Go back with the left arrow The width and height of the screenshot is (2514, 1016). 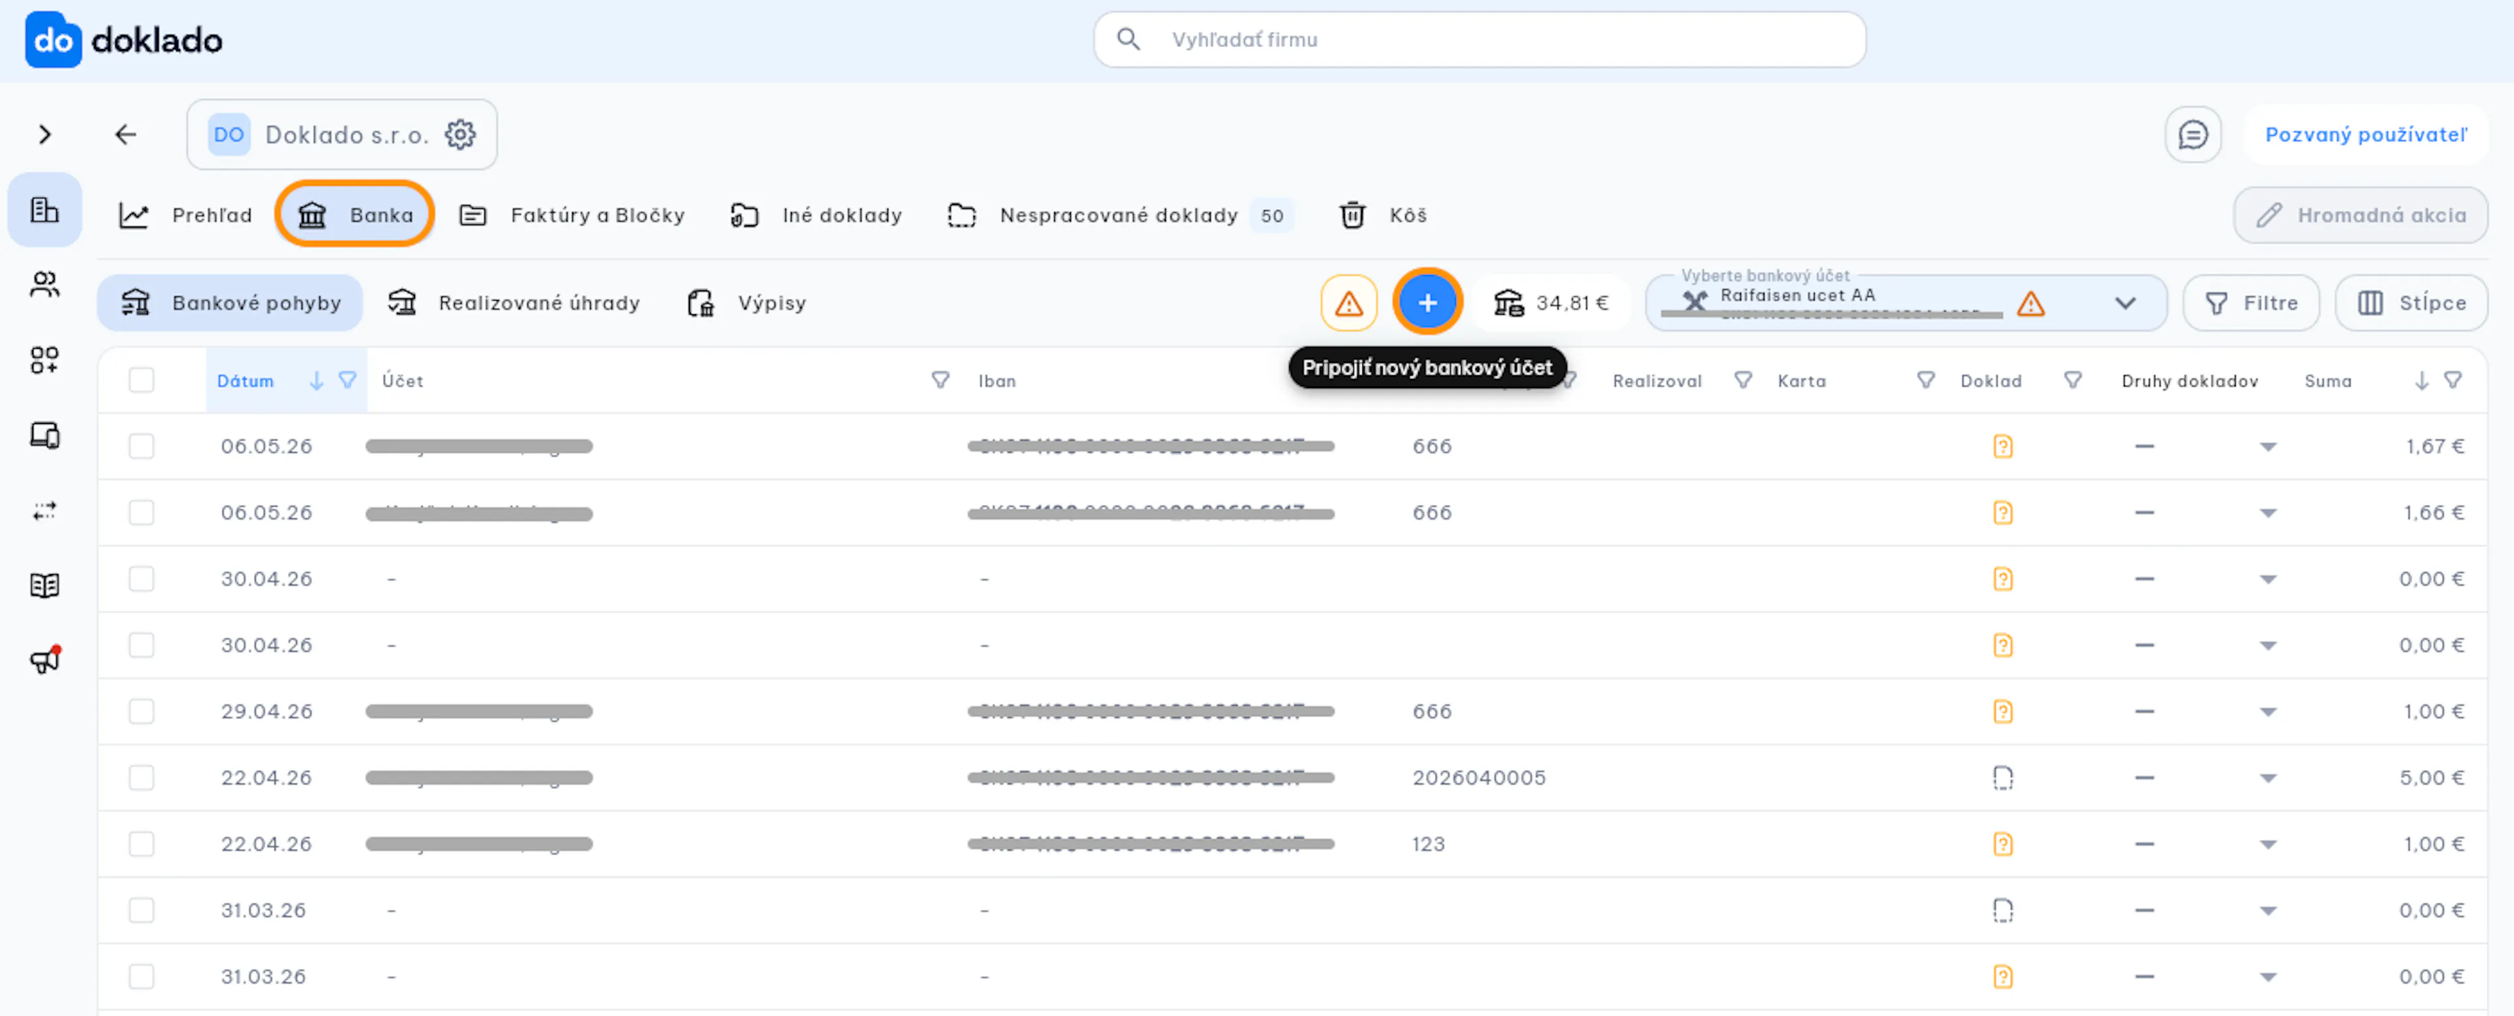point(126,135)
